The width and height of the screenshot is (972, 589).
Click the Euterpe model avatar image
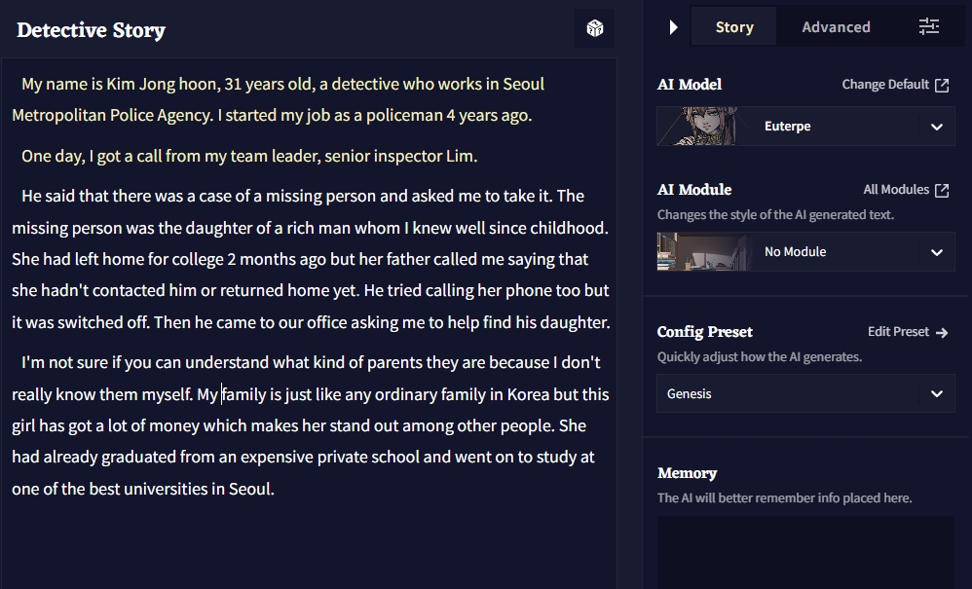[x=697, y=127]
